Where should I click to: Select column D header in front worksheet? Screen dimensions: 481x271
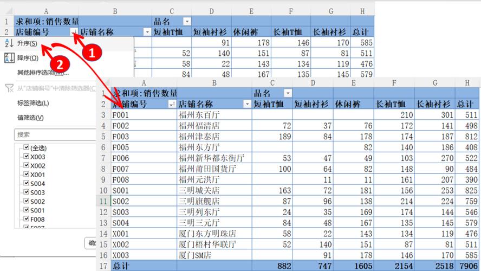pos(313,83)
